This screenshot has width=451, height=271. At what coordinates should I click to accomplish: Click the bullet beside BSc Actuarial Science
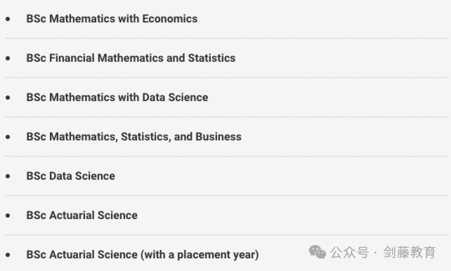pyautogui.click(x=8, y=216)
